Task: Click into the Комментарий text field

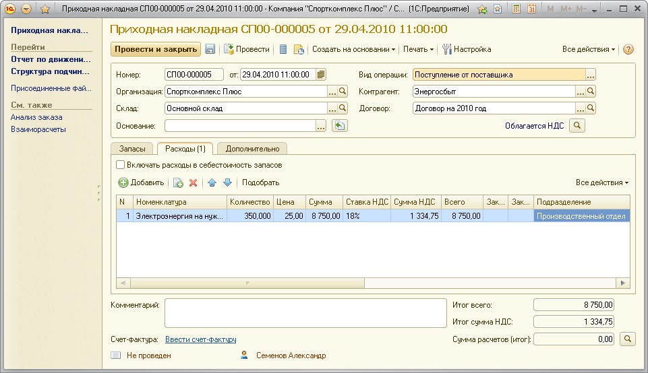Action: pyautogui.click(x=305, y=313)
